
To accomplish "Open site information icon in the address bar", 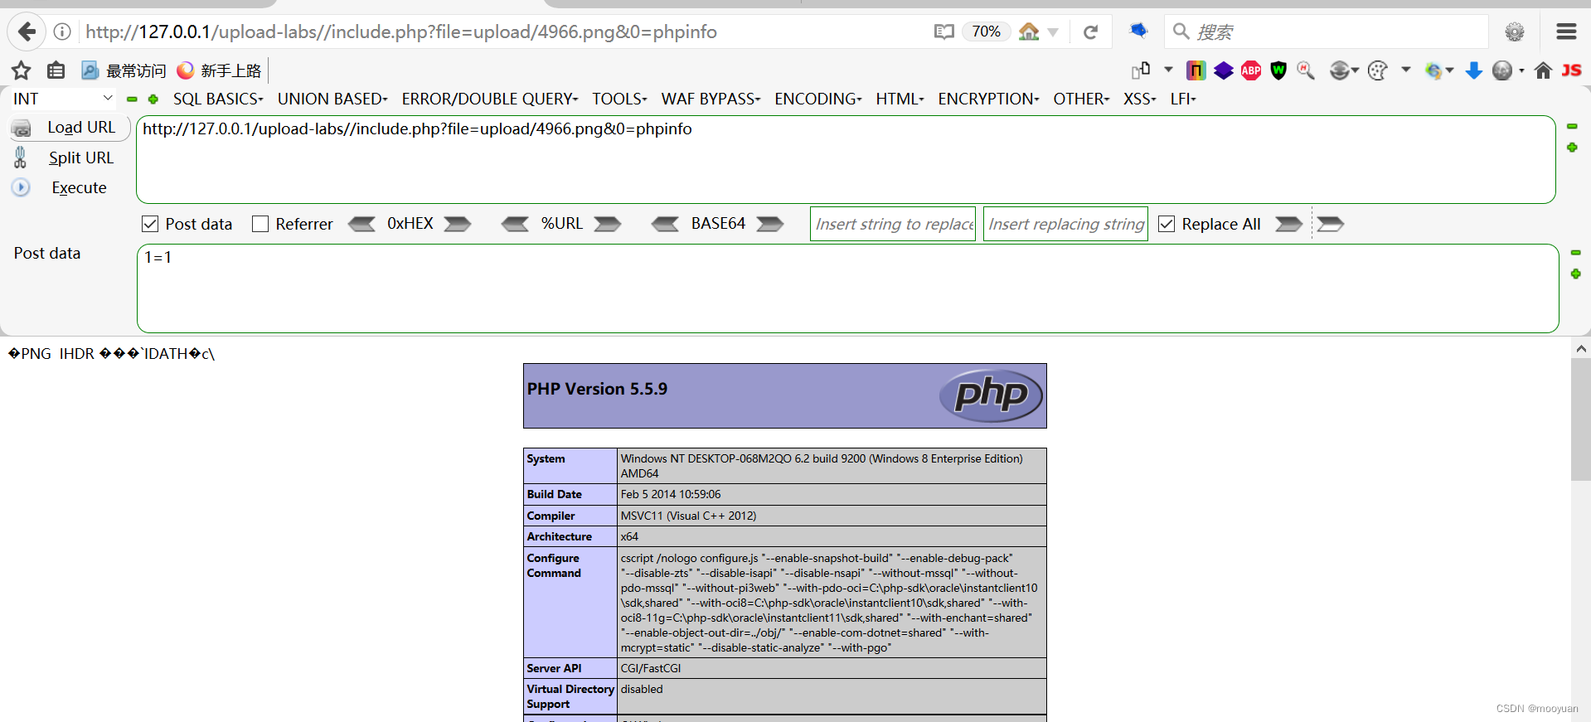I will pos(62,31).
